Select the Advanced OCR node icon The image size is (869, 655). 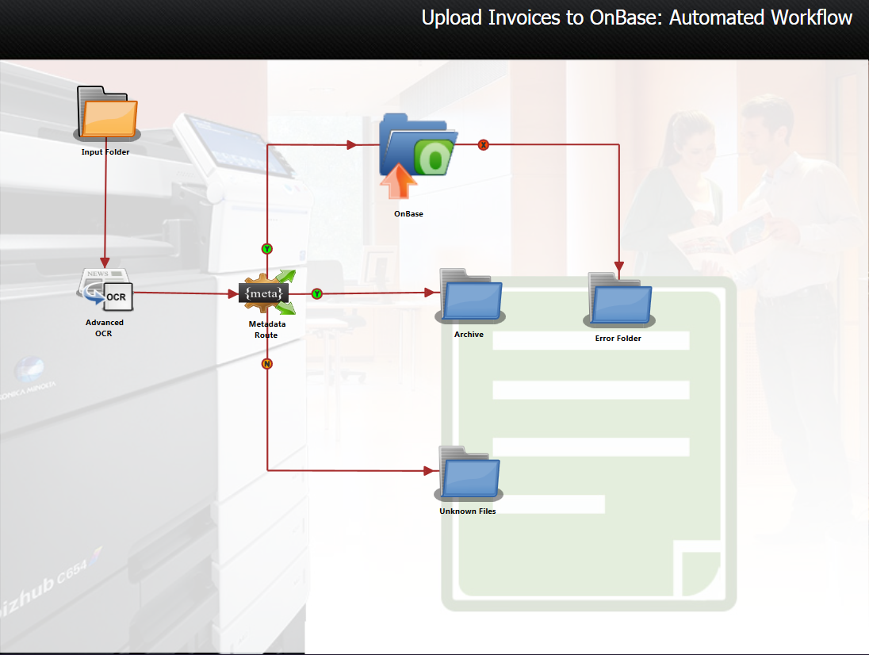[x=105, y=289]
